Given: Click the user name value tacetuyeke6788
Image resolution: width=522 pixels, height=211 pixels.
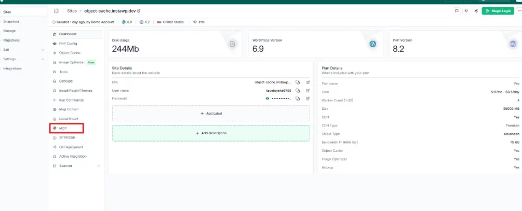Looking at the screenshot, I should [278, 90].
